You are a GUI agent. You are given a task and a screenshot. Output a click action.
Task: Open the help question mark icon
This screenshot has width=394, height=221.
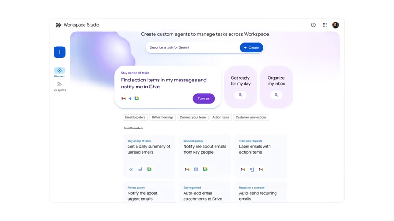pos(313,25)
